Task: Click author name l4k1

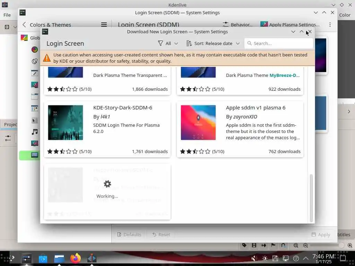Action: [x=105, y=117]
